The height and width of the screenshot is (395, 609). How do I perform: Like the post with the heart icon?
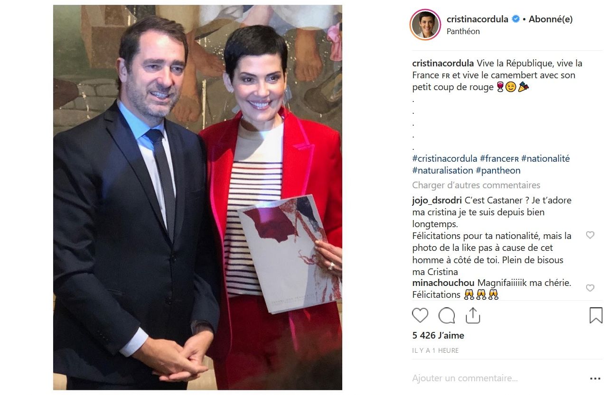420,315
